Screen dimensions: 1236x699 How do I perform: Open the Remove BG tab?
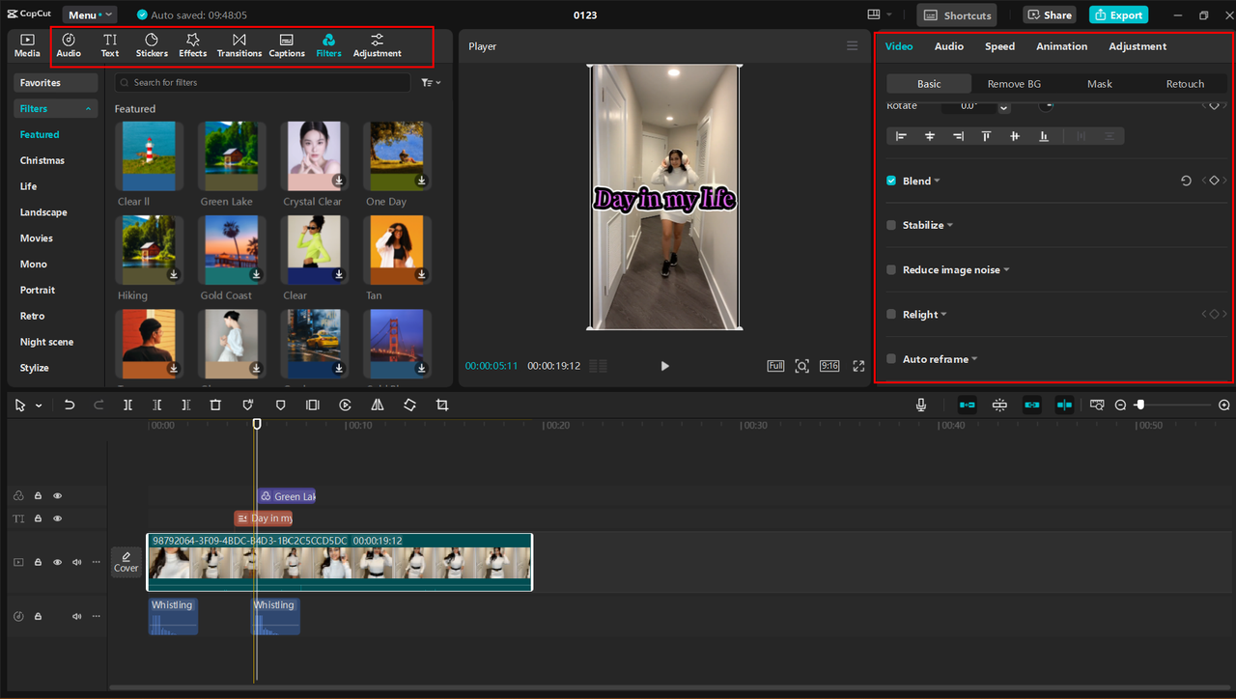coord(1015,84)
